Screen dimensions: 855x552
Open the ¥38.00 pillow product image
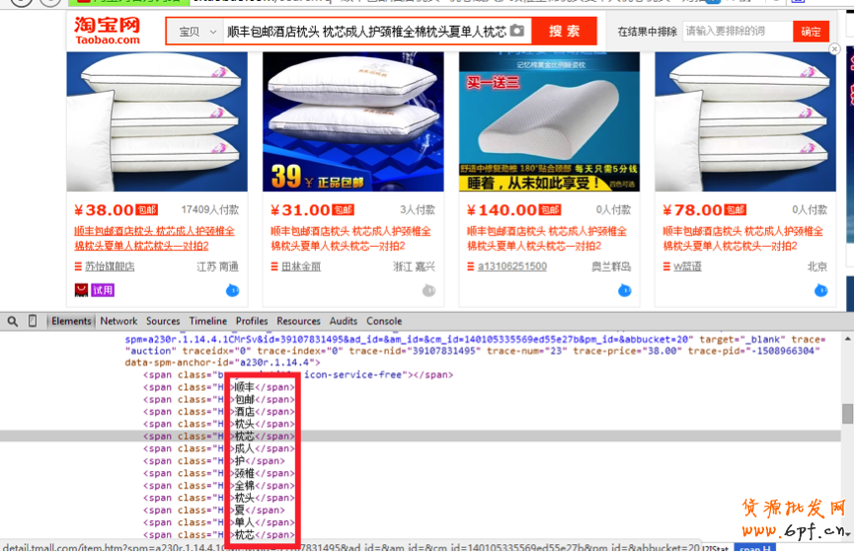pos(157,121)
